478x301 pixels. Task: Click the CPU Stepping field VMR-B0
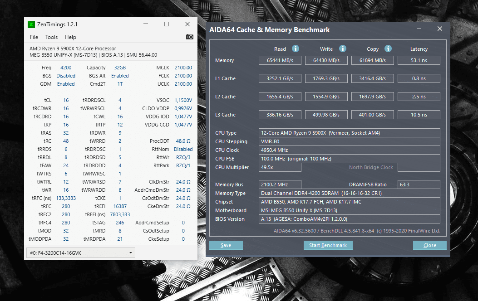(x=350, y=141)
